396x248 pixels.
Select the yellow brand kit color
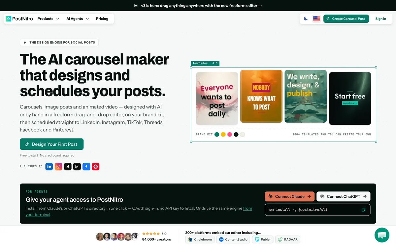pyautogui.click(x=223, y=135)
